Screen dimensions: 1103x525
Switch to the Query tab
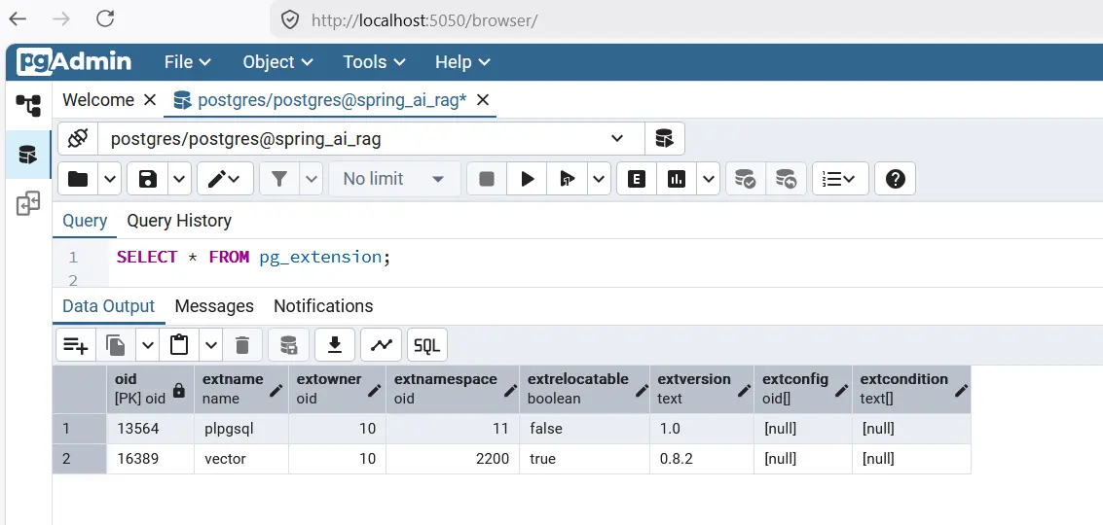(x=85, y=221)
